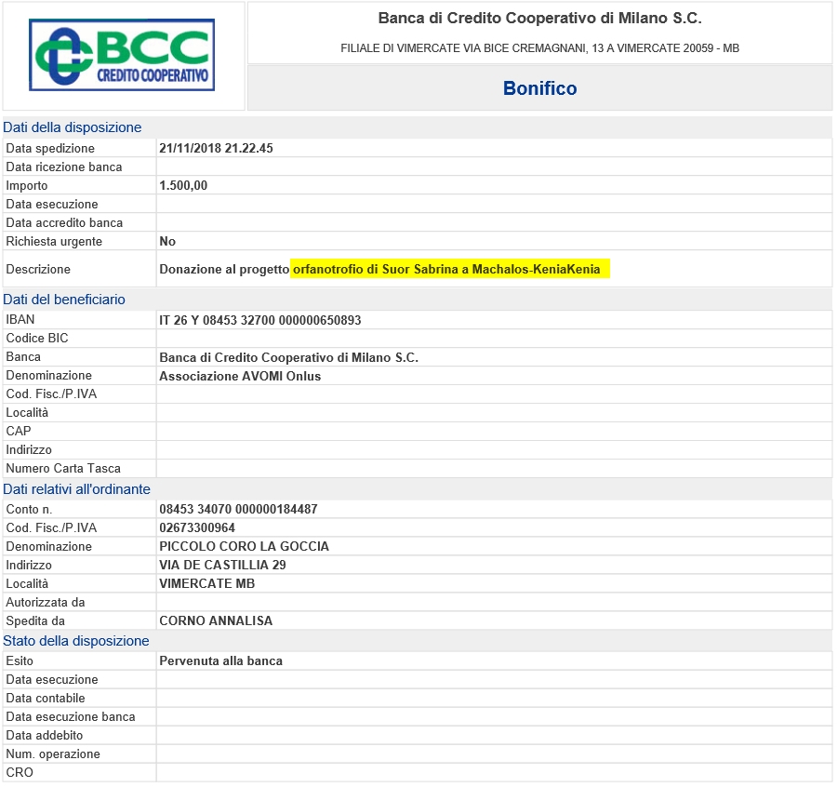Viewport: 837px width, 787px height.
Task: Click the 'Descrizione' label
Action: click(x=38, y=269)
